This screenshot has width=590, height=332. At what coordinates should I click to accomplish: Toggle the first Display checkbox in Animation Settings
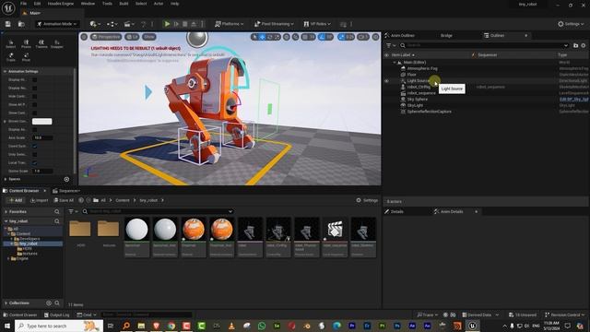(35, 80)
